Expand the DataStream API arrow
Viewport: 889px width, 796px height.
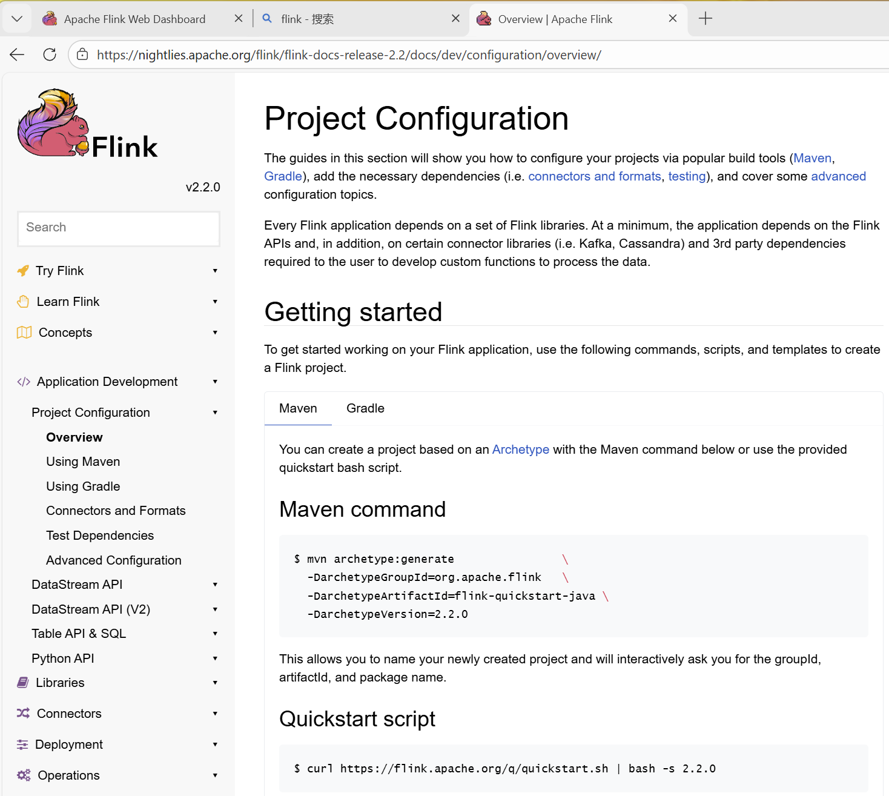tap(215, 585)
